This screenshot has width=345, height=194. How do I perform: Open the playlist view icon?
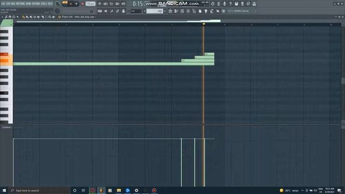point(170,11)
